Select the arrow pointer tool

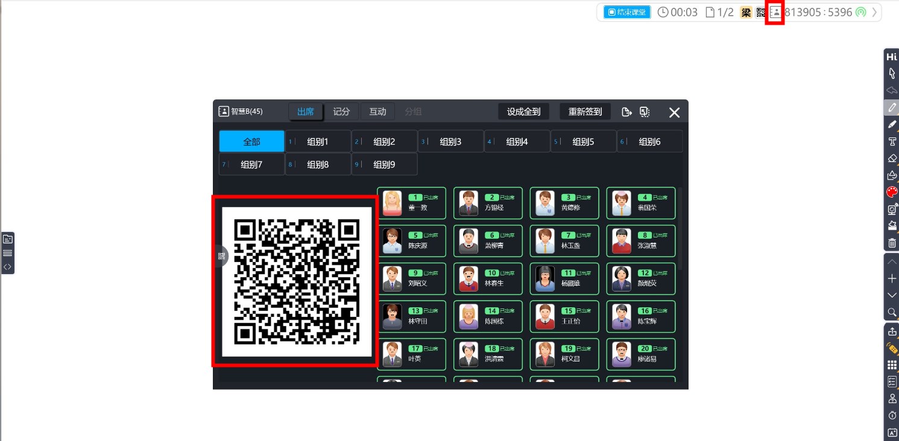[x=892, y=73]
